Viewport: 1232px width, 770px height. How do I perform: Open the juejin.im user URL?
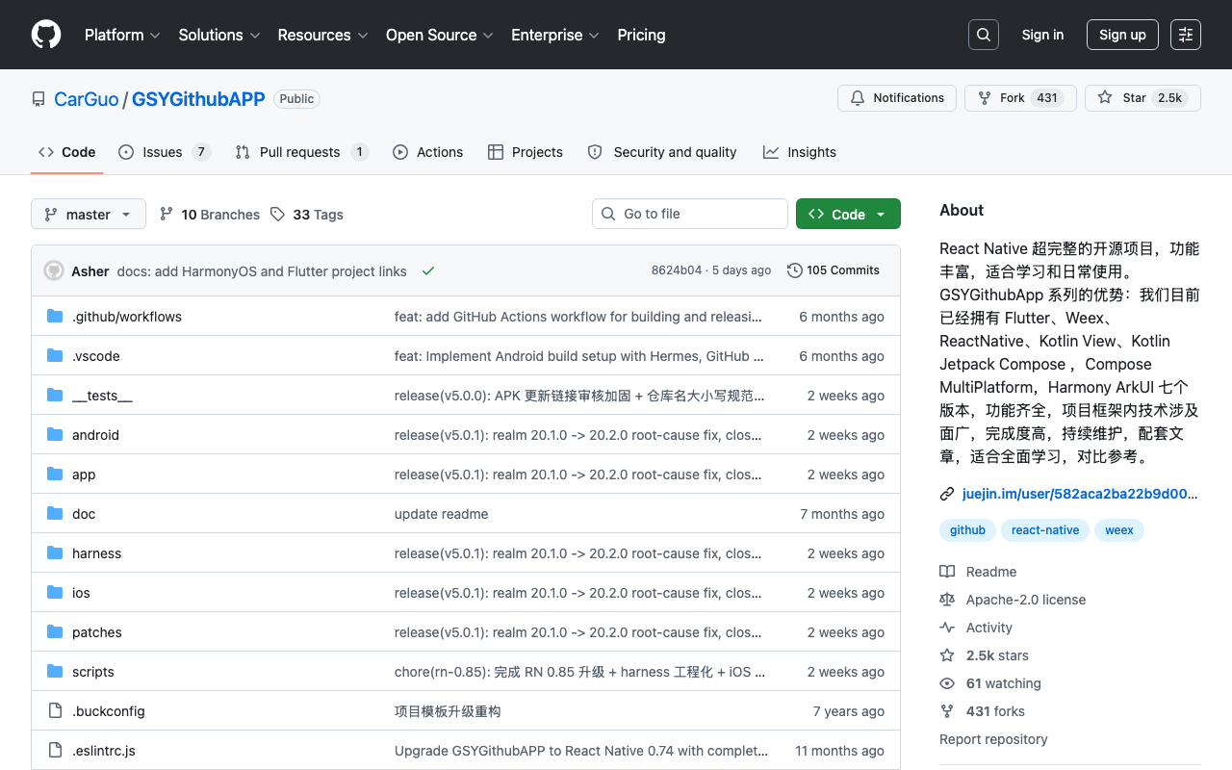click(x=1080, y=494)
